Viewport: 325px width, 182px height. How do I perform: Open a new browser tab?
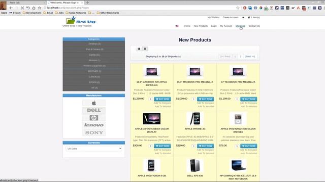(87, 3)
